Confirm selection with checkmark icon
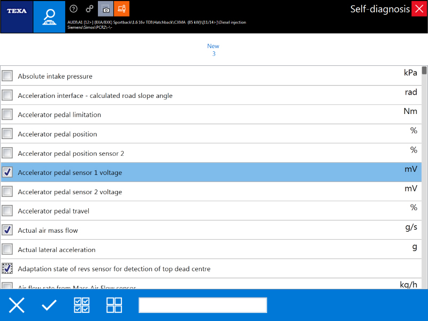Image resolution: width=428 pixels, height=321 pixels. (x=49, y=305)
